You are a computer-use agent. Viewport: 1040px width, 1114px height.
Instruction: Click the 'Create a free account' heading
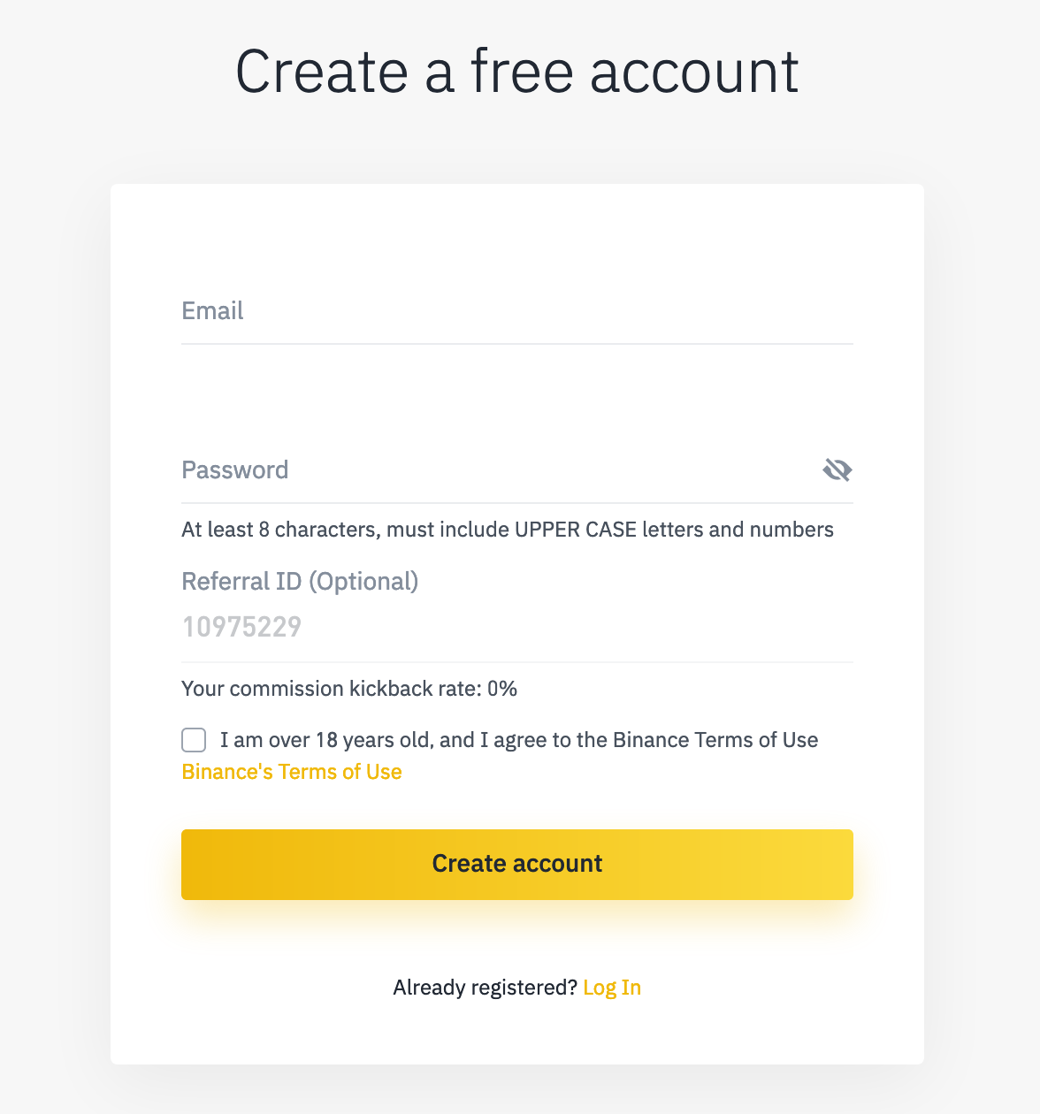517,72
